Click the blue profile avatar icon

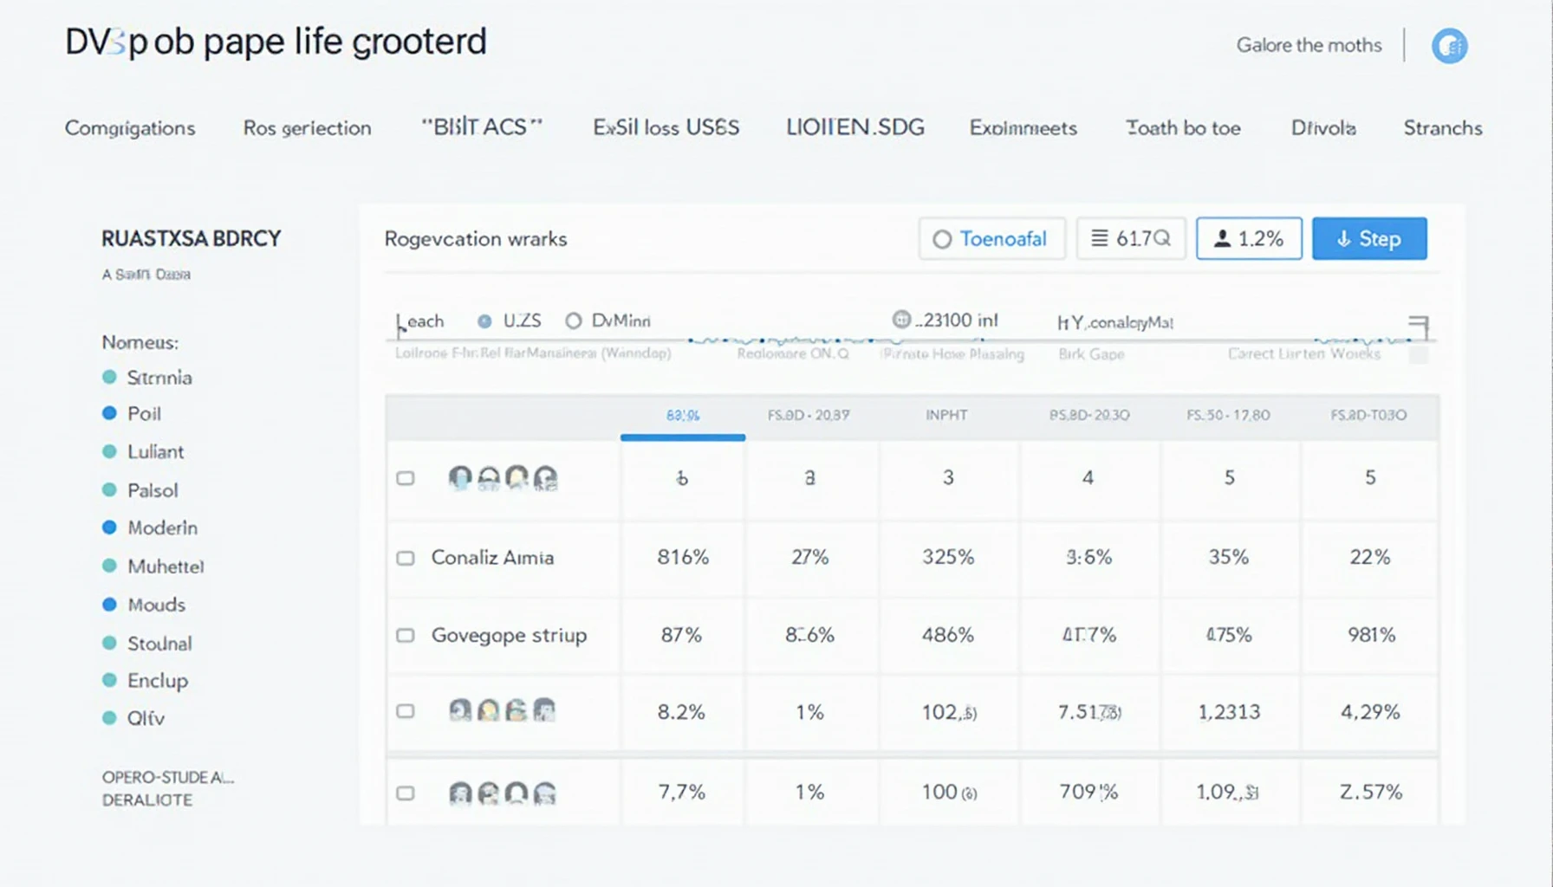(x=1449, y=46)
